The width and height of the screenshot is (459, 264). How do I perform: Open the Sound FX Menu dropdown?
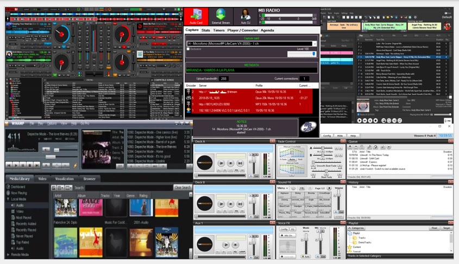[282, 188]
